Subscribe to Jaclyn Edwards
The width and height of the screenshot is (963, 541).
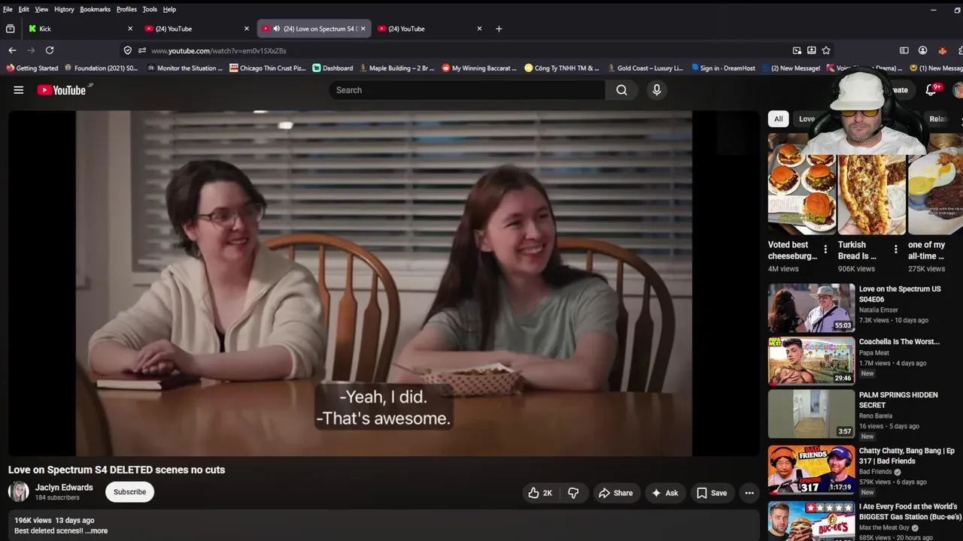point(129,492)
